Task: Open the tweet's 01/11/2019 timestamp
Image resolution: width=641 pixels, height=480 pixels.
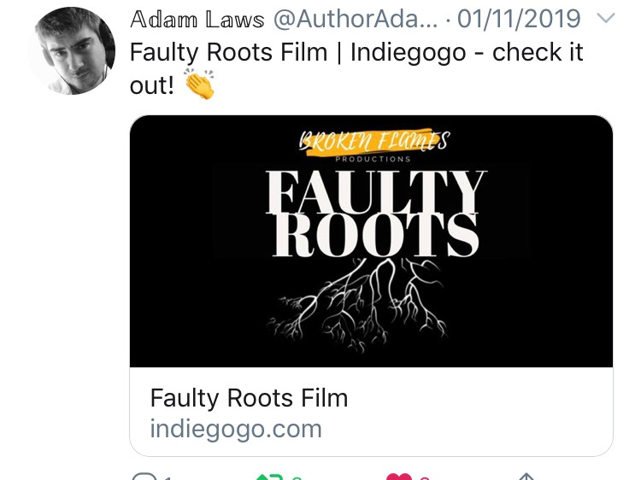Action: [519, 19]
